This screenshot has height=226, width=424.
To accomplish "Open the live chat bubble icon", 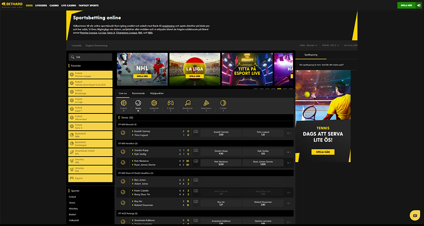I will pos(415,215).
